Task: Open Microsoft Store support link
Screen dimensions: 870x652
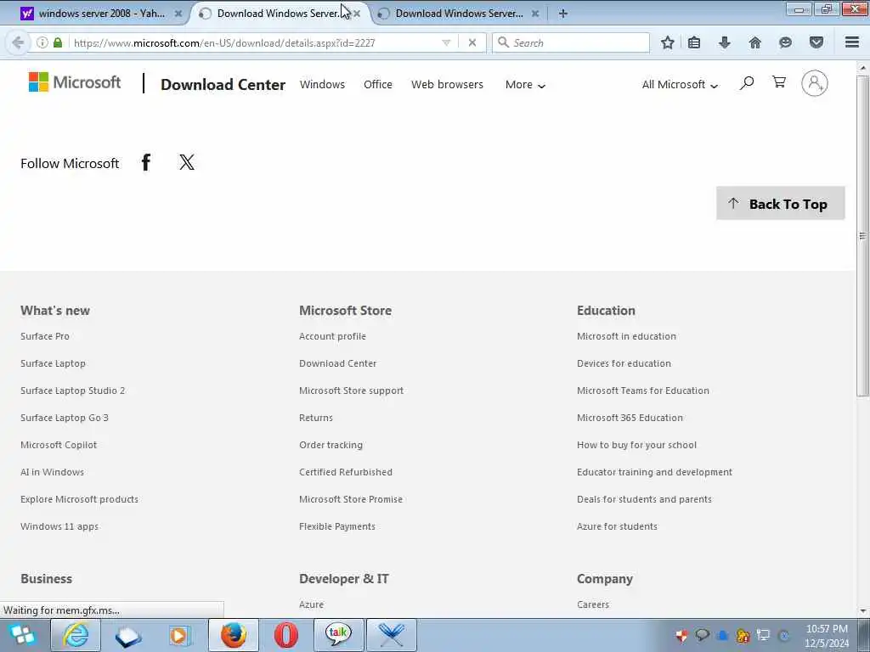Action: 351,391
